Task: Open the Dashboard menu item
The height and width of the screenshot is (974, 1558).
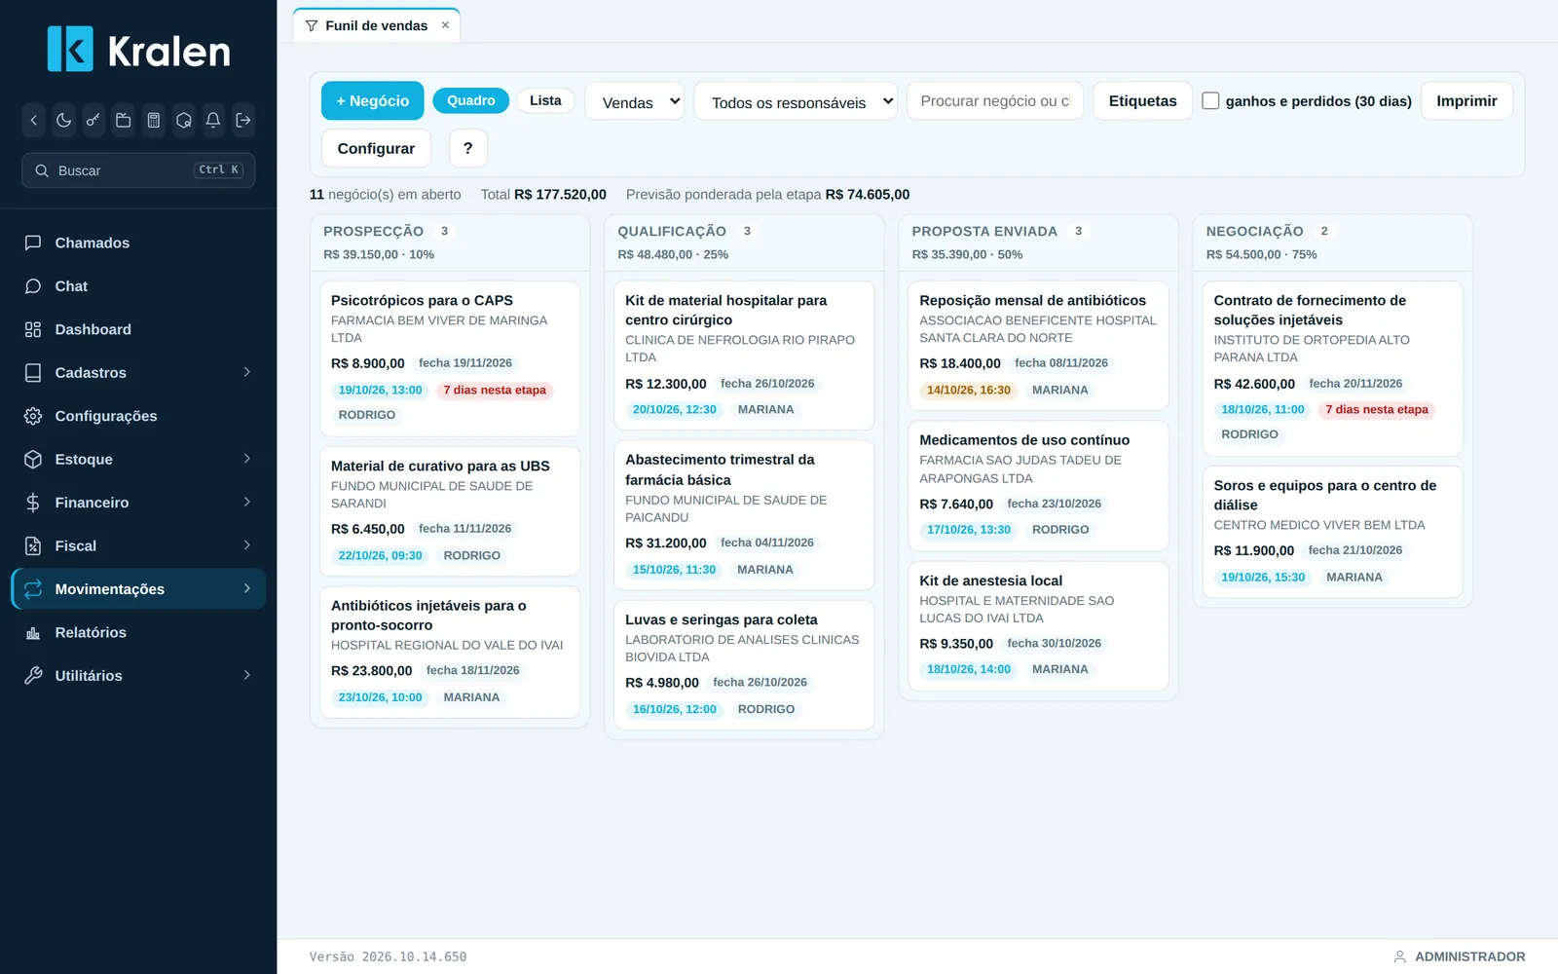Action: point(138,329)
